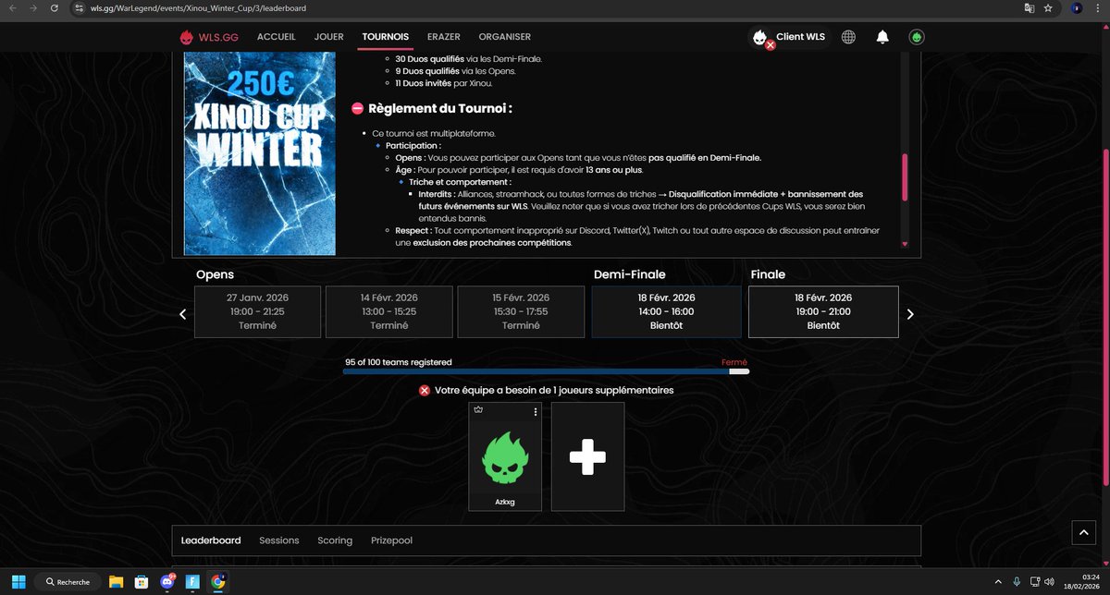
Task: Open the language globe icon
Action: click(848, 37)
